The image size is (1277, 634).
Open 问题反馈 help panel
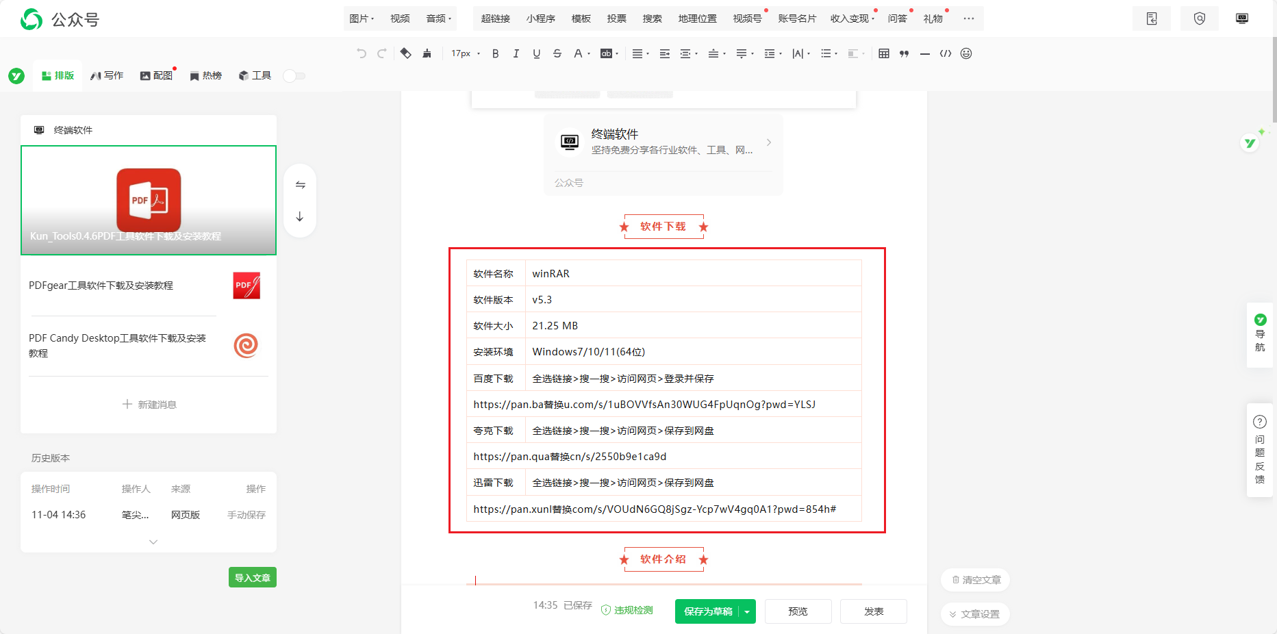click(x=1260, y=450)
